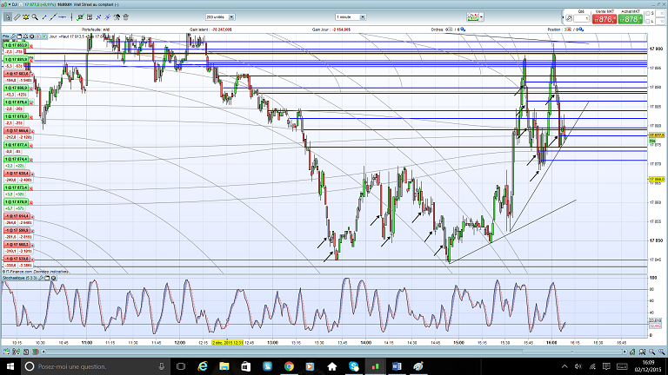
Task: Click the first bottom-left chart icon
Action: click(6, 352)
